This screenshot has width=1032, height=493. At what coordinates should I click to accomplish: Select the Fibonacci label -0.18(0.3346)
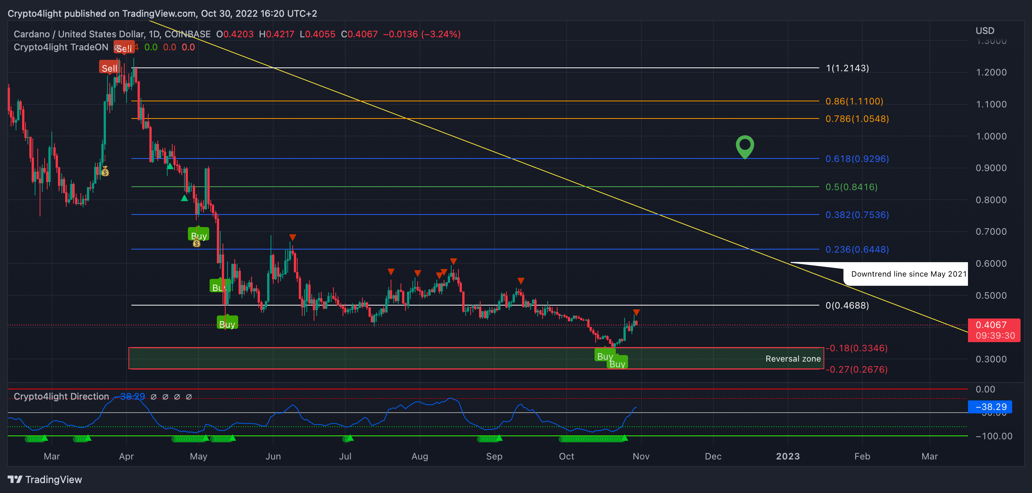click(857, 348)
